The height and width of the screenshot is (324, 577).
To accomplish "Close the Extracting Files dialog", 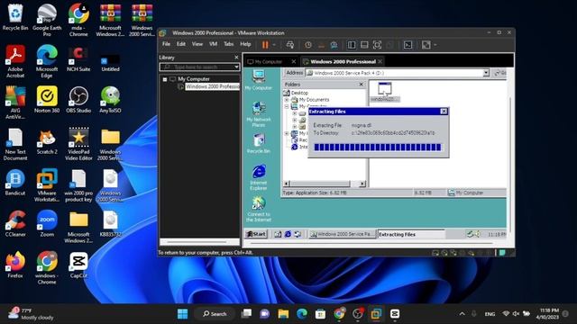I will pos(444,112).
